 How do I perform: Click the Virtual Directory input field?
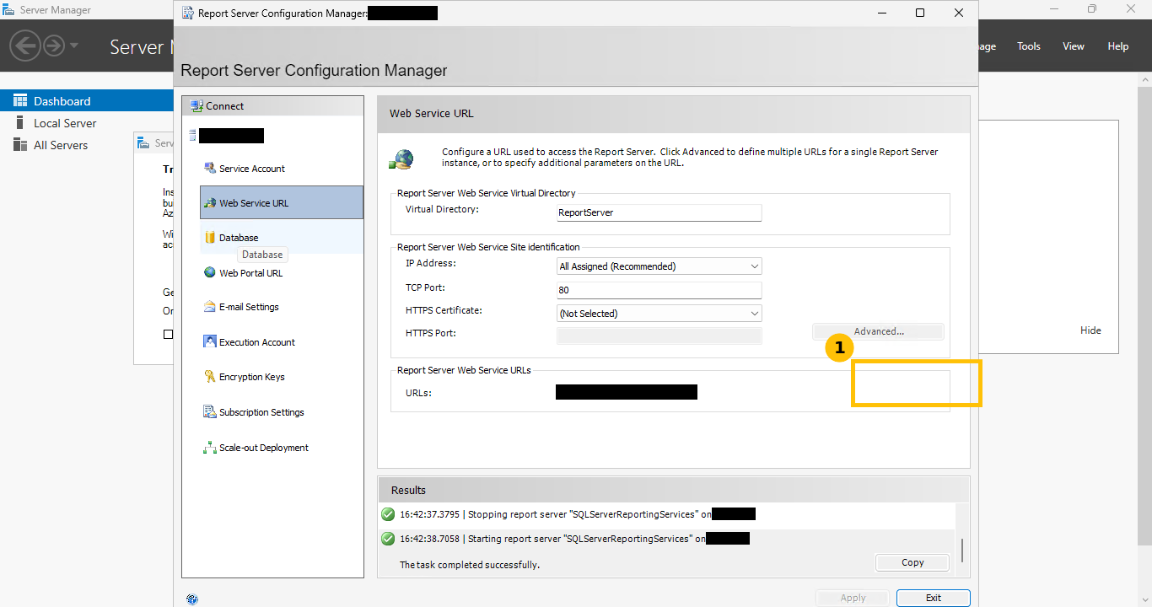659,212
